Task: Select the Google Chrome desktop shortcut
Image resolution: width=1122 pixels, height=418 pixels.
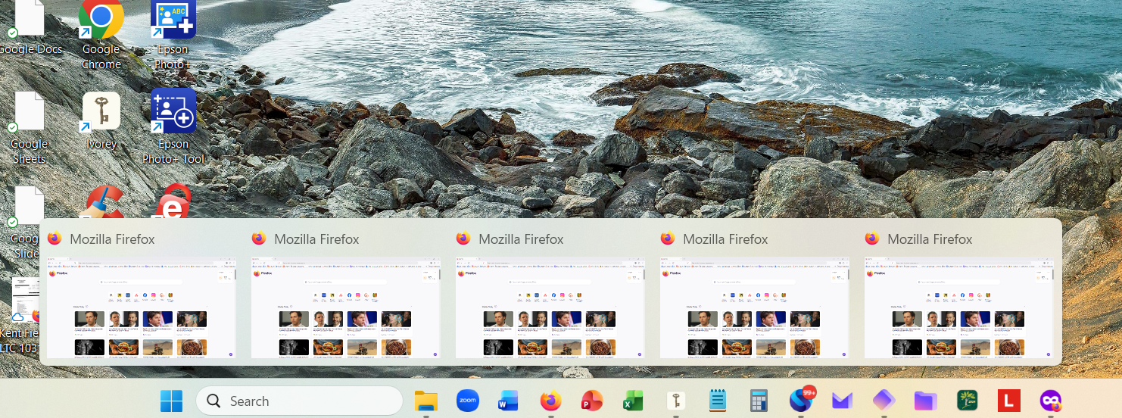Action: coord(101,34)
